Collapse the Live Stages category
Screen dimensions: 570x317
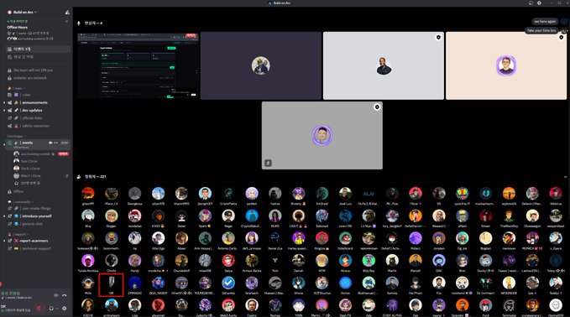pos(16,136)
